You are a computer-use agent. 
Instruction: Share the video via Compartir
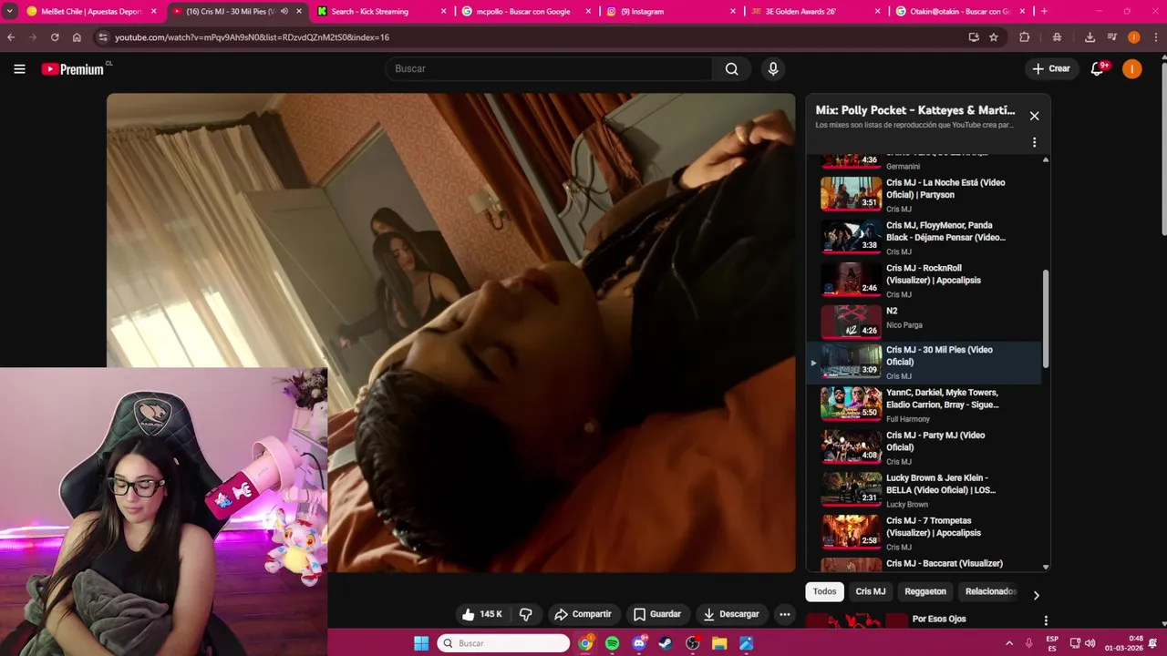[583, 614]
